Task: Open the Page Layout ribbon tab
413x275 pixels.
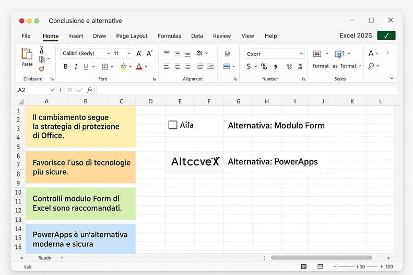Action: 132,36
